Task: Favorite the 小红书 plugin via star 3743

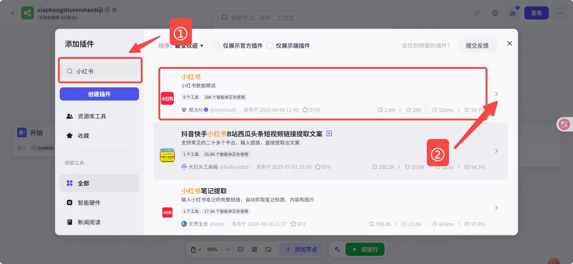Action: [x=305, y=110]
